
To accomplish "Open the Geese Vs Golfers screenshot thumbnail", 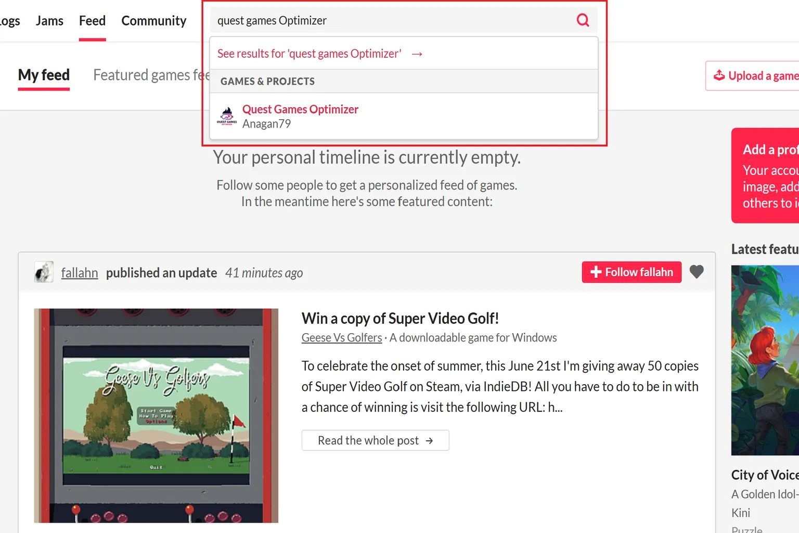I will click(156, 415).
